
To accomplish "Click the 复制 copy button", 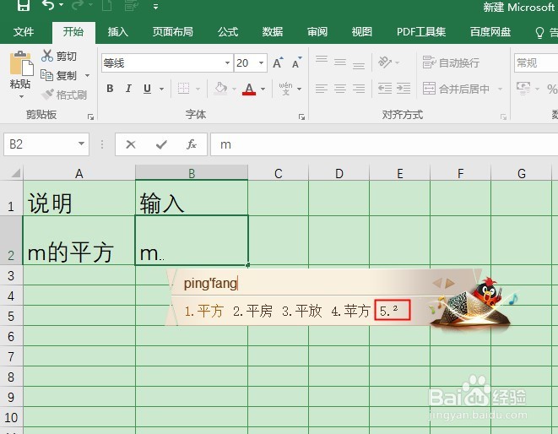I will [58, 75].
